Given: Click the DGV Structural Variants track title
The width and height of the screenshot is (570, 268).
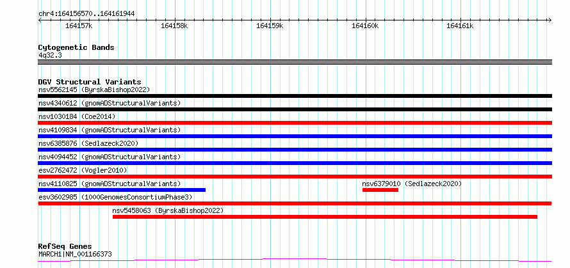Looking at the screenshot, I should [x=90, y=82].
